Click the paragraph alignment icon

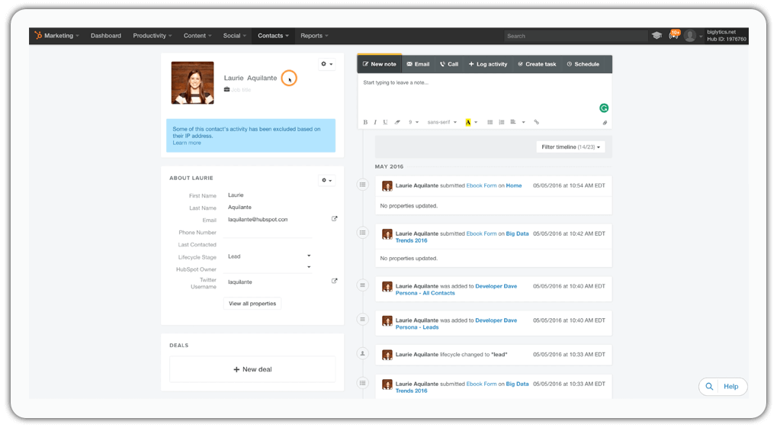[x=513, y=122]
